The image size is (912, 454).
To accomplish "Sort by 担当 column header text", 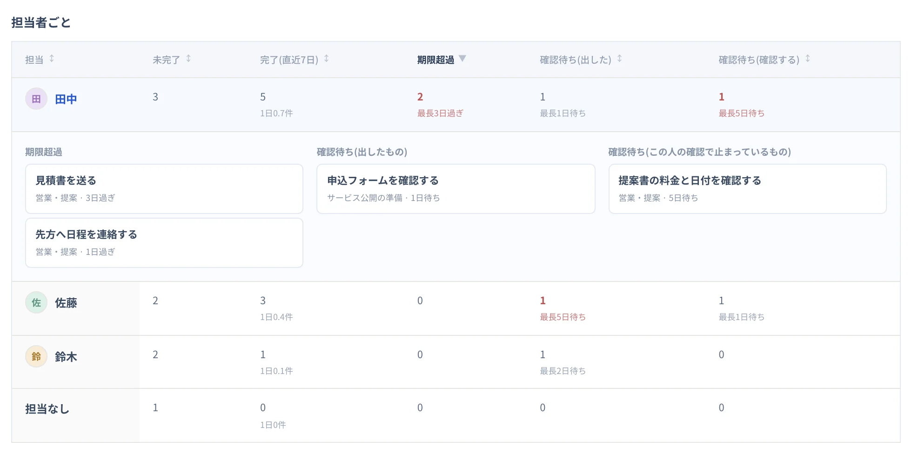I will (34, 60).
